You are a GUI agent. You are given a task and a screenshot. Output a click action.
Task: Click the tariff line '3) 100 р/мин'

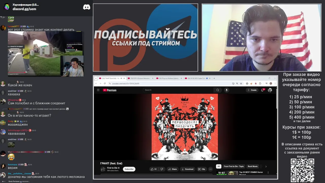302,107
